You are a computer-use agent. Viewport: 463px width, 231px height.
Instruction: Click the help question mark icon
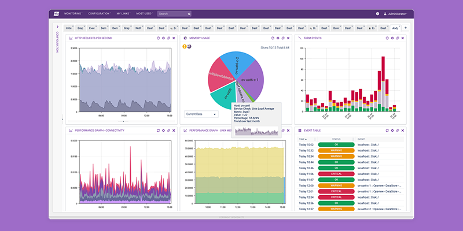[x=378, y=13]
